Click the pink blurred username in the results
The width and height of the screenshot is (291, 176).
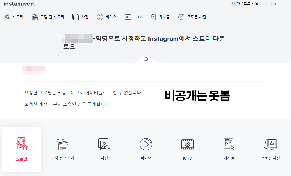pos(34,70)
